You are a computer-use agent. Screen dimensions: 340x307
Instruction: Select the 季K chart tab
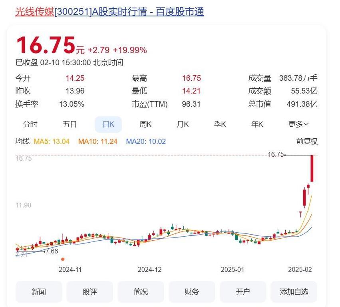click(x=220, y=124)
